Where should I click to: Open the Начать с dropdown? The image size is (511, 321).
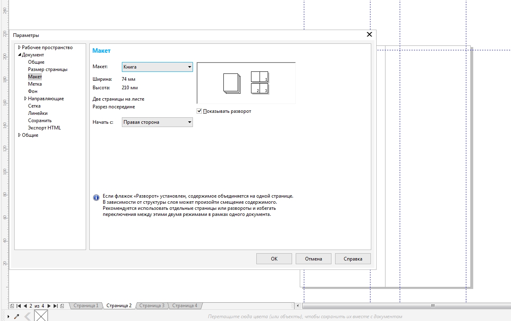157,122
